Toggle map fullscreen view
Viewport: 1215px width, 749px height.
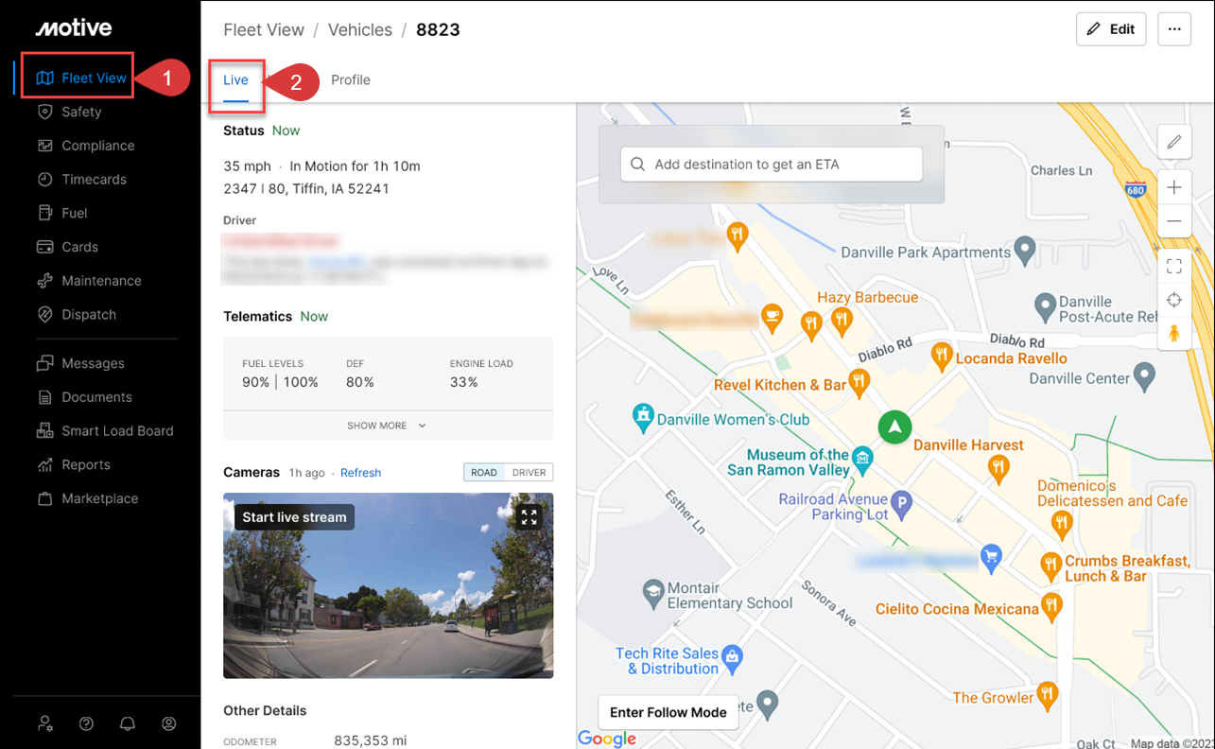(x=1174, y=267)
